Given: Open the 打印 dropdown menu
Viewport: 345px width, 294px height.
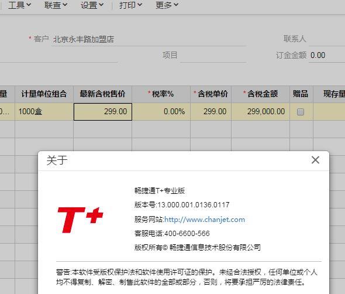Looking at the screenshot, I should (x=131, y=5).
